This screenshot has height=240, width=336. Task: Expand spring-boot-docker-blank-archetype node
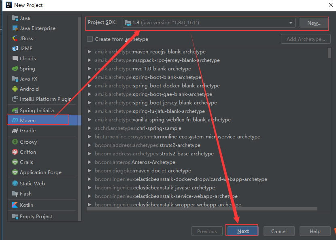(x=89, y=86)
